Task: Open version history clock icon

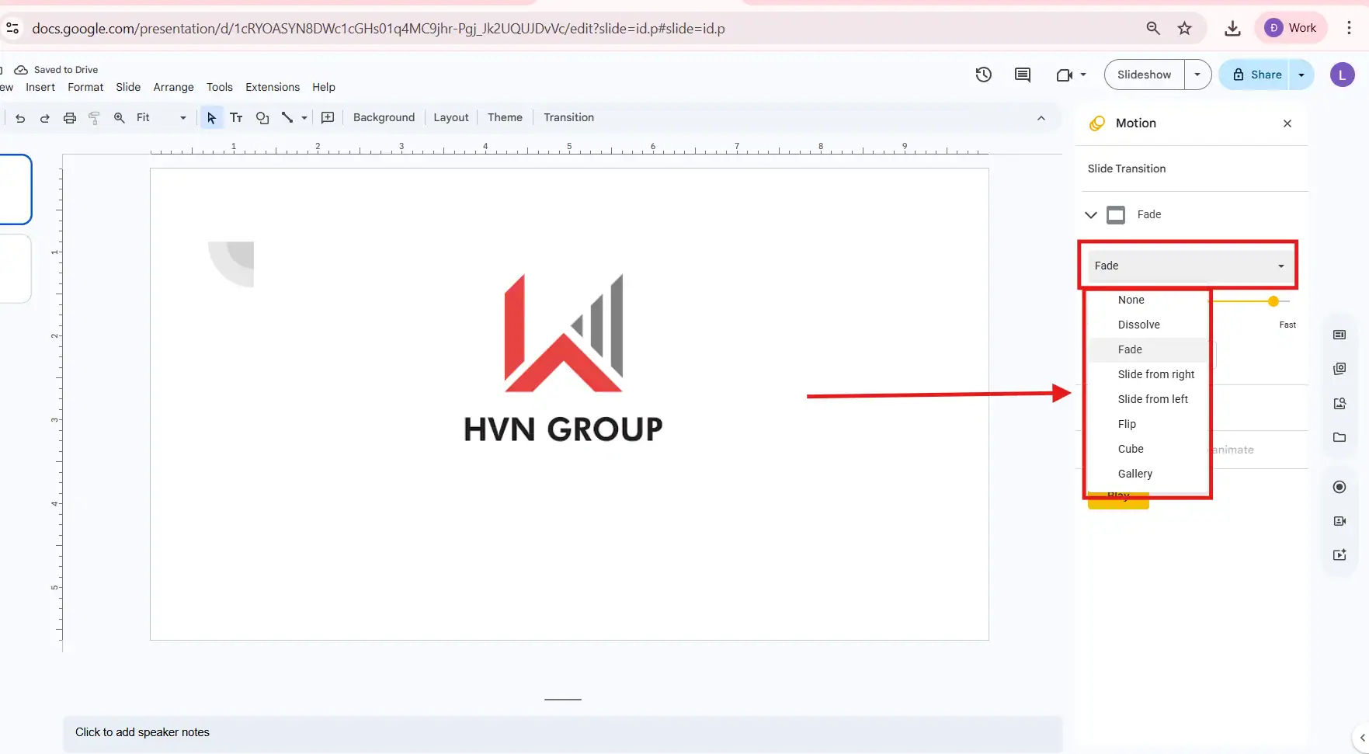Action: coord(984,75)
